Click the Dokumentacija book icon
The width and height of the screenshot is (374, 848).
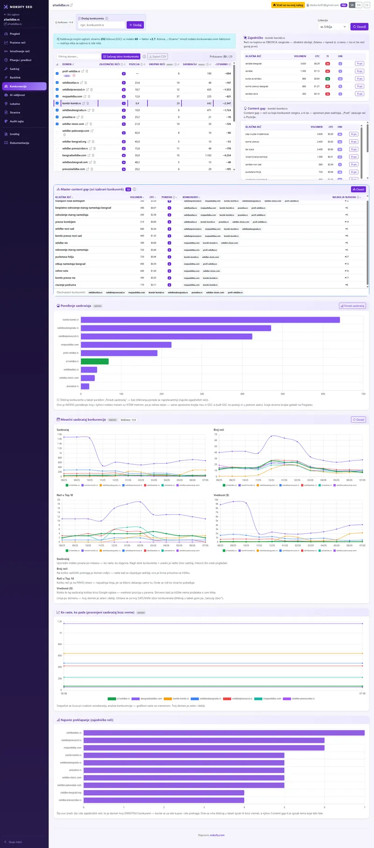click(6, 143)
